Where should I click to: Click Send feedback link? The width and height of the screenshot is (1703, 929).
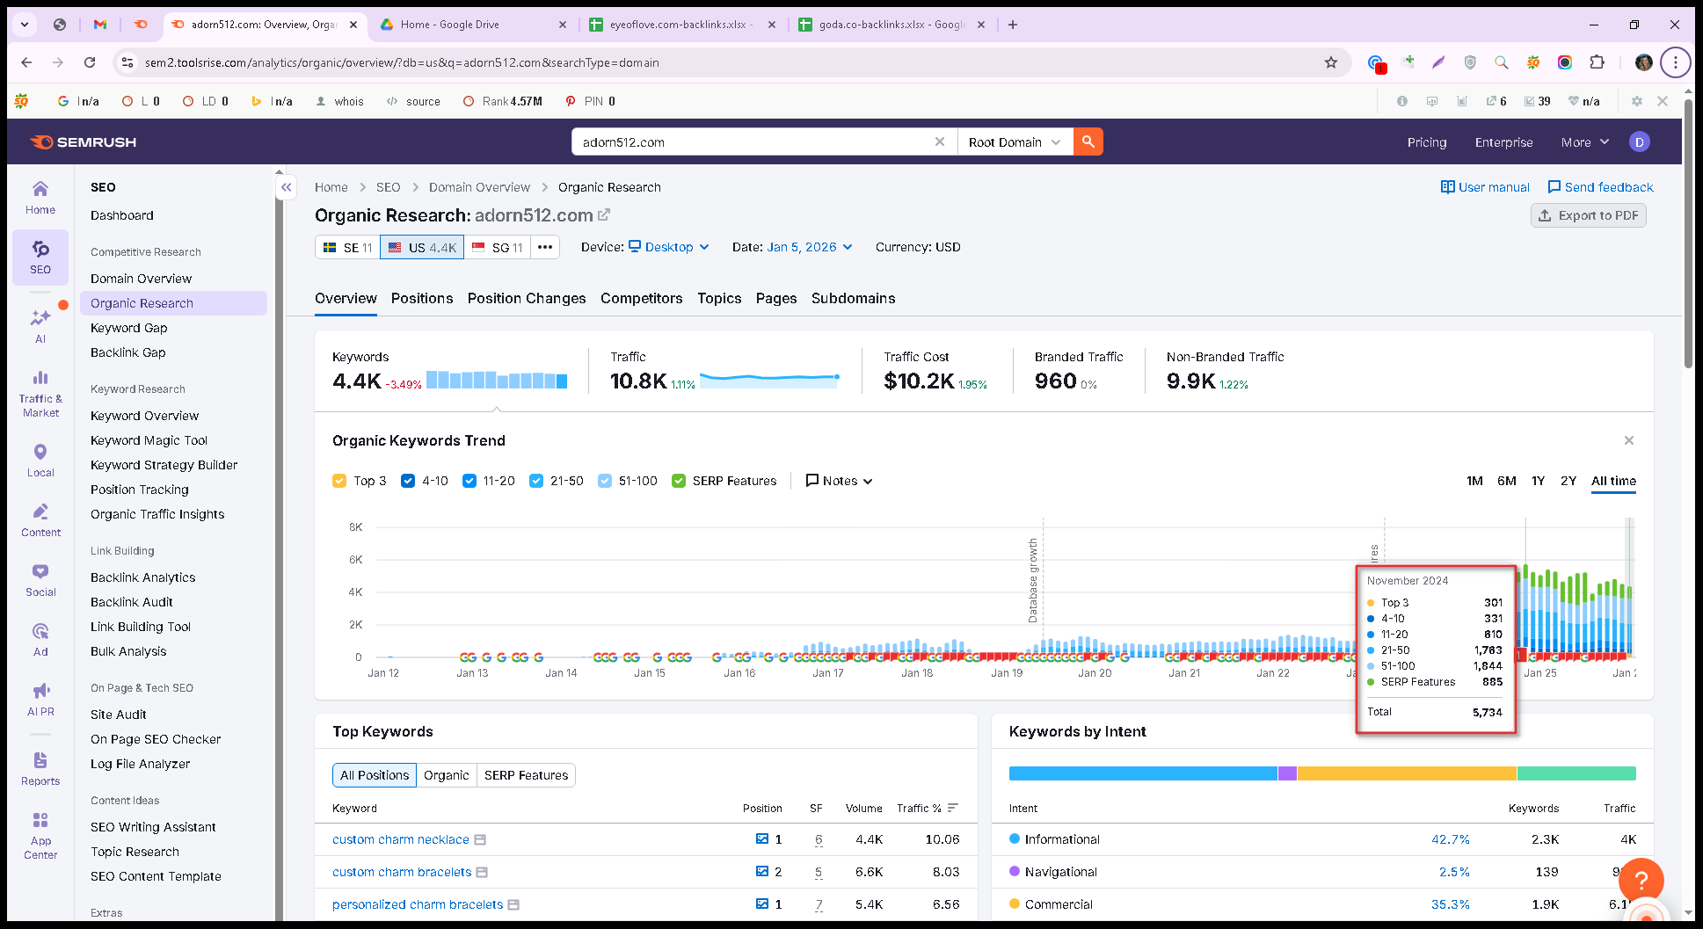click(1600, 187)
